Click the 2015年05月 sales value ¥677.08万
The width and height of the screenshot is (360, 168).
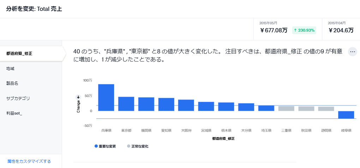pyautogui.click(x=274, y=30)
